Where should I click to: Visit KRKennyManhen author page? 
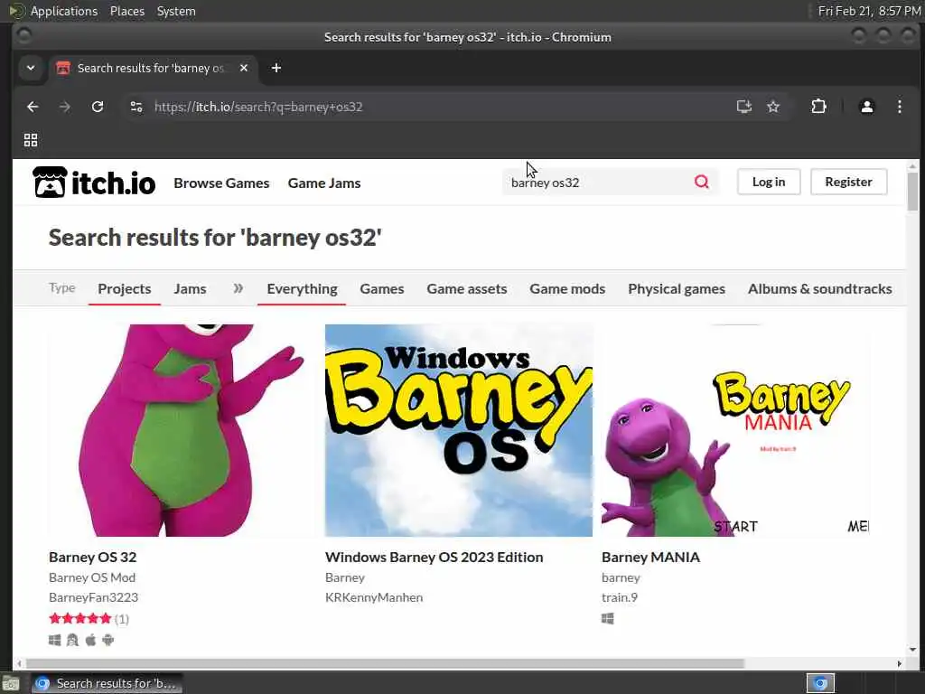[x=374, y=597]
